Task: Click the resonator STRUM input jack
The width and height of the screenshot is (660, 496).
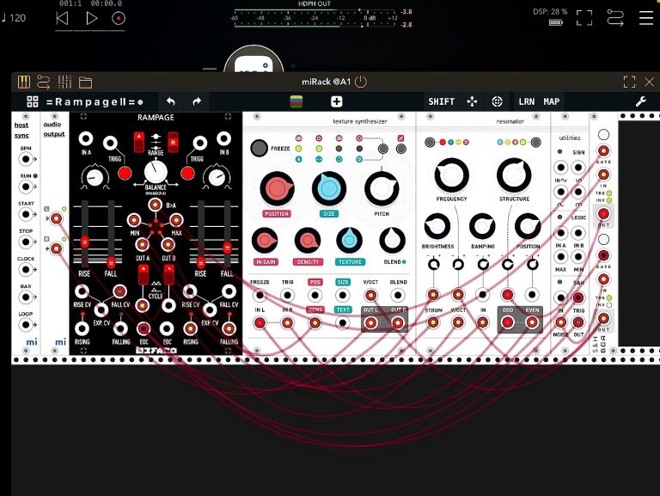Action: click(x=433, y=322)
